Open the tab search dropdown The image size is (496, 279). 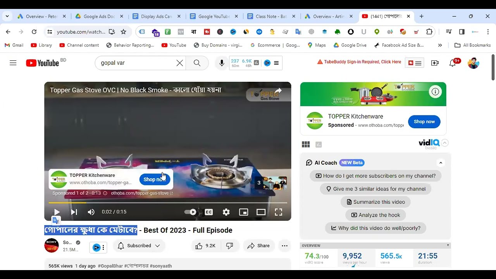(7, 16)
